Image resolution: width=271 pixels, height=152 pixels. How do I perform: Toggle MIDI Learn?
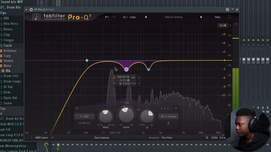41,138
